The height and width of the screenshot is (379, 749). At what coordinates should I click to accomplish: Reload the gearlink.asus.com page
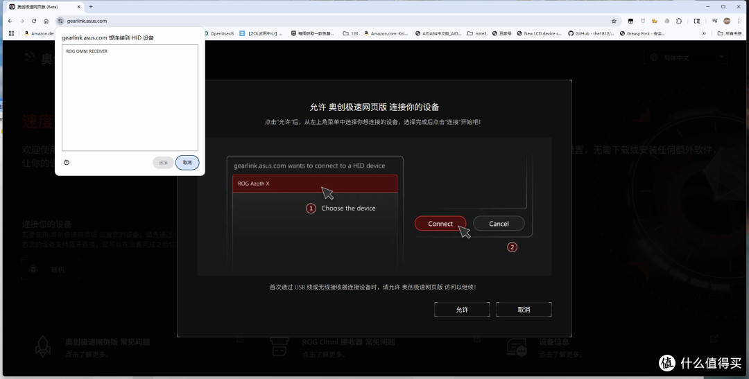pos(34,21)
